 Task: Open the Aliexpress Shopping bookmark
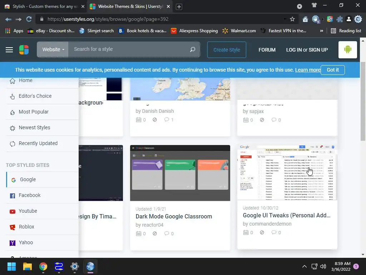coord(194,31)
